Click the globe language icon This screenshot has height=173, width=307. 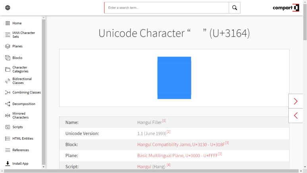pos(8,8)
